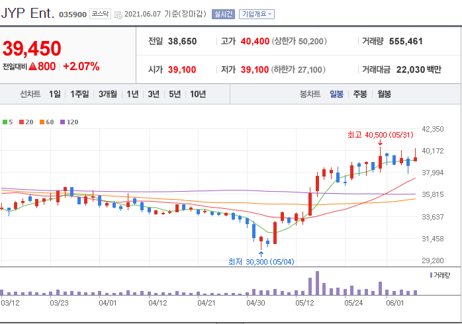The height and width of the screenshot is (324, 462).
Task: Click the 03/12 date axis label
Action: point(10,303)
